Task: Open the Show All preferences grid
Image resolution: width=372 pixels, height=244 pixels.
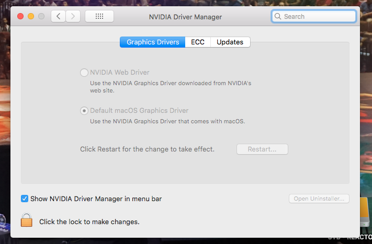Action: pos(99,16)
